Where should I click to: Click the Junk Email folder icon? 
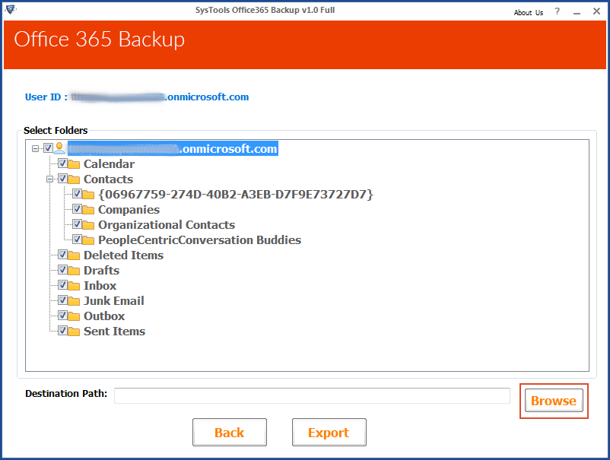(75, 301)
